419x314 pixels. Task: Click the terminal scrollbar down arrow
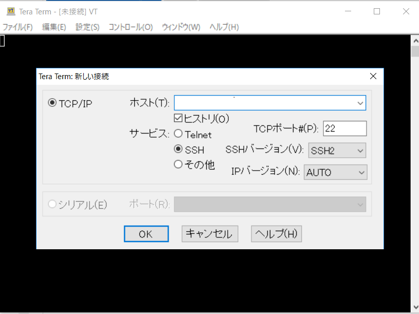(x=415, y=307)
